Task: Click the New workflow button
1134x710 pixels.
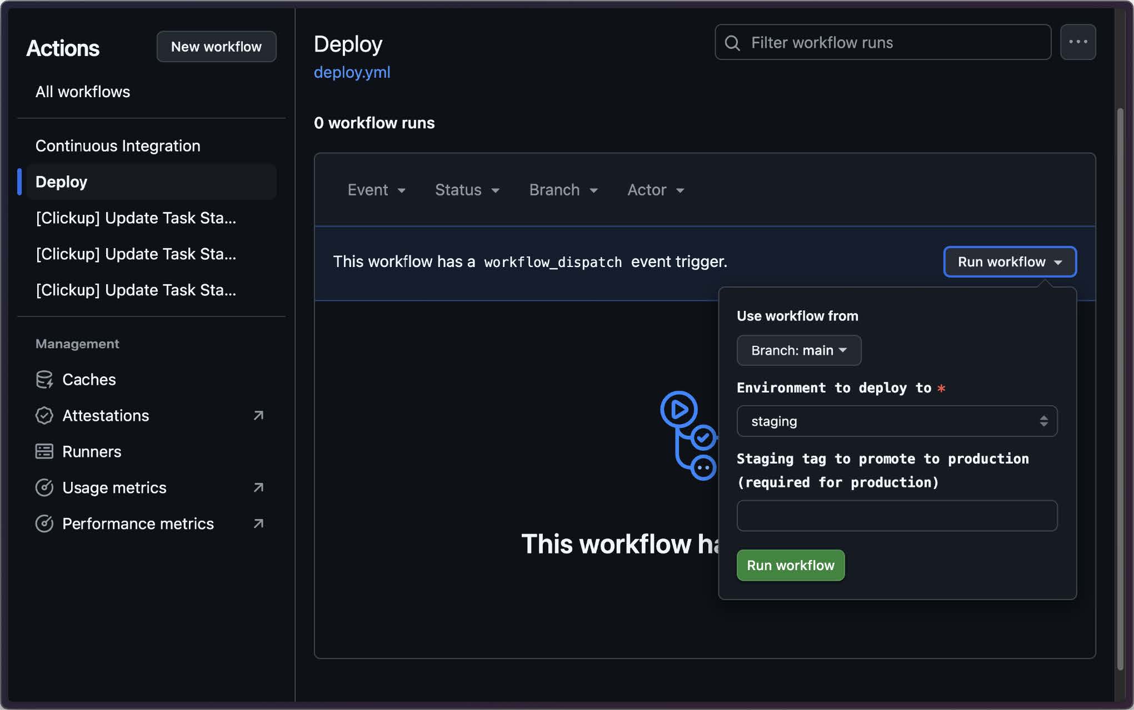Action: [216, 47]
